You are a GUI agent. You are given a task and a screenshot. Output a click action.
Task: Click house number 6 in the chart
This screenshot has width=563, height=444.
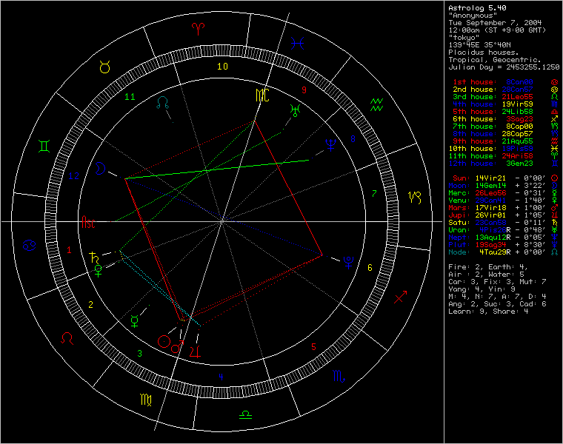coord(370,268)
